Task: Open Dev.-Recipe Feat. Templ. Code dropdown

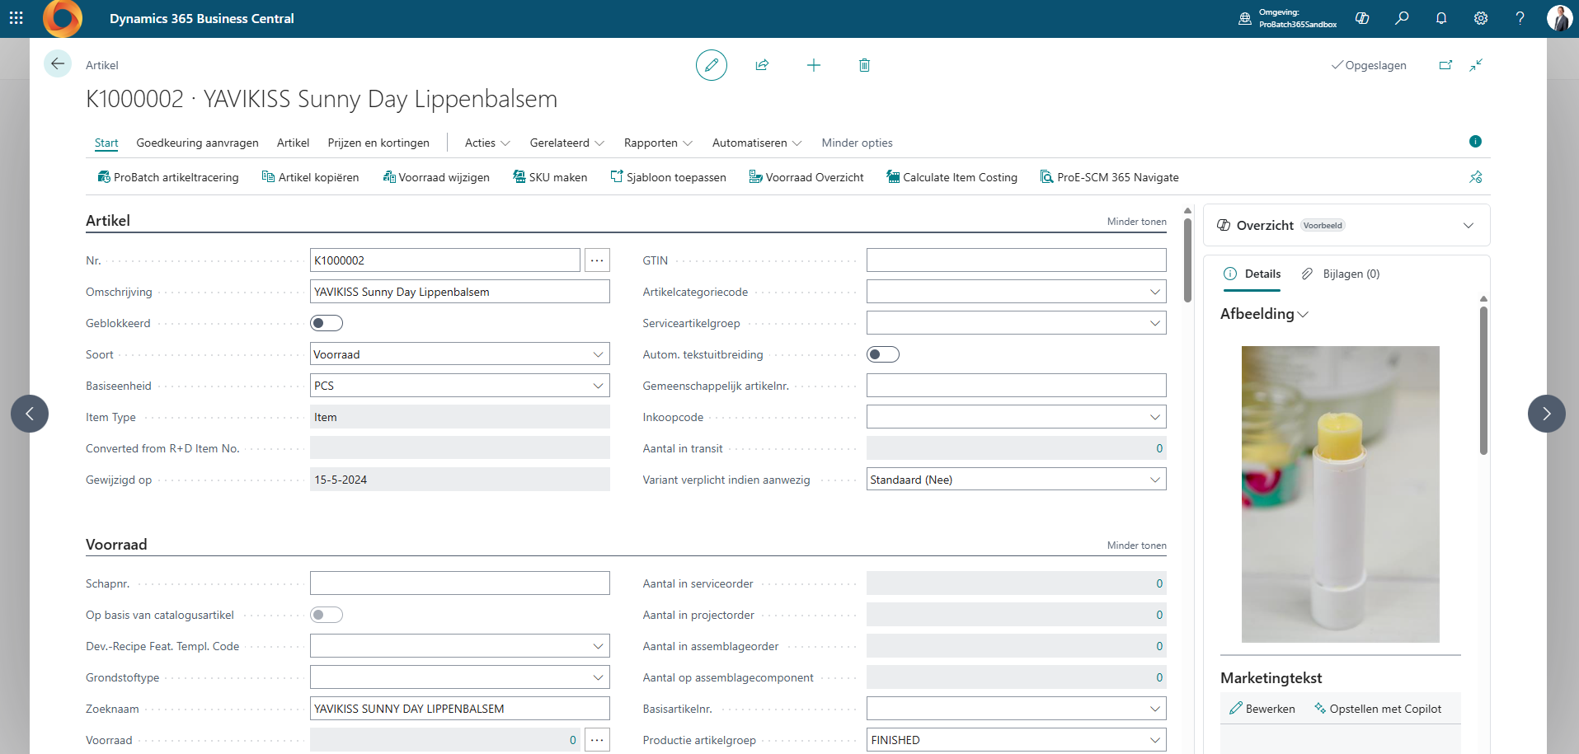Action: [598, 646]
